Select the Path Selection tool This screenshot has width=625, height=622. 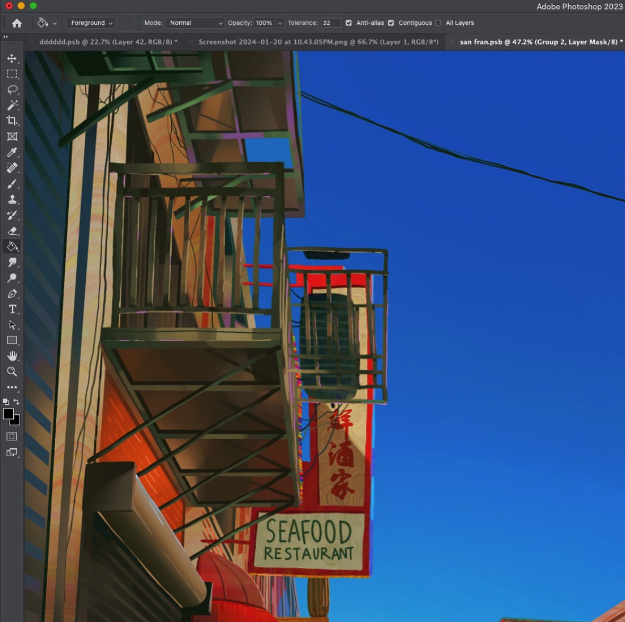tap(12, 325)
